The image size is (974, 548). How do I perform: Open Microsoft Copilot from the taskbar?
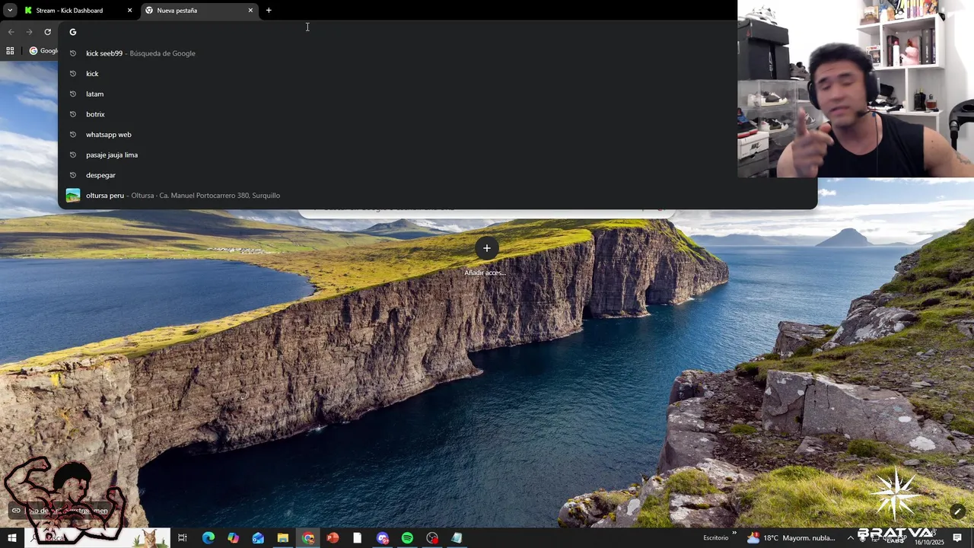tap(233, 538)
